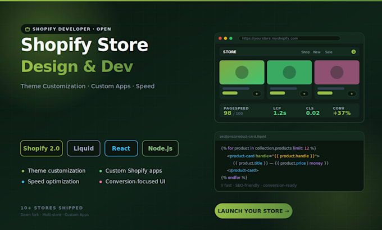Click the SHOPIFY DEVELOPER · OPEN badge
The width and height of the screenshot is (382, 230).
coord(67,29)
